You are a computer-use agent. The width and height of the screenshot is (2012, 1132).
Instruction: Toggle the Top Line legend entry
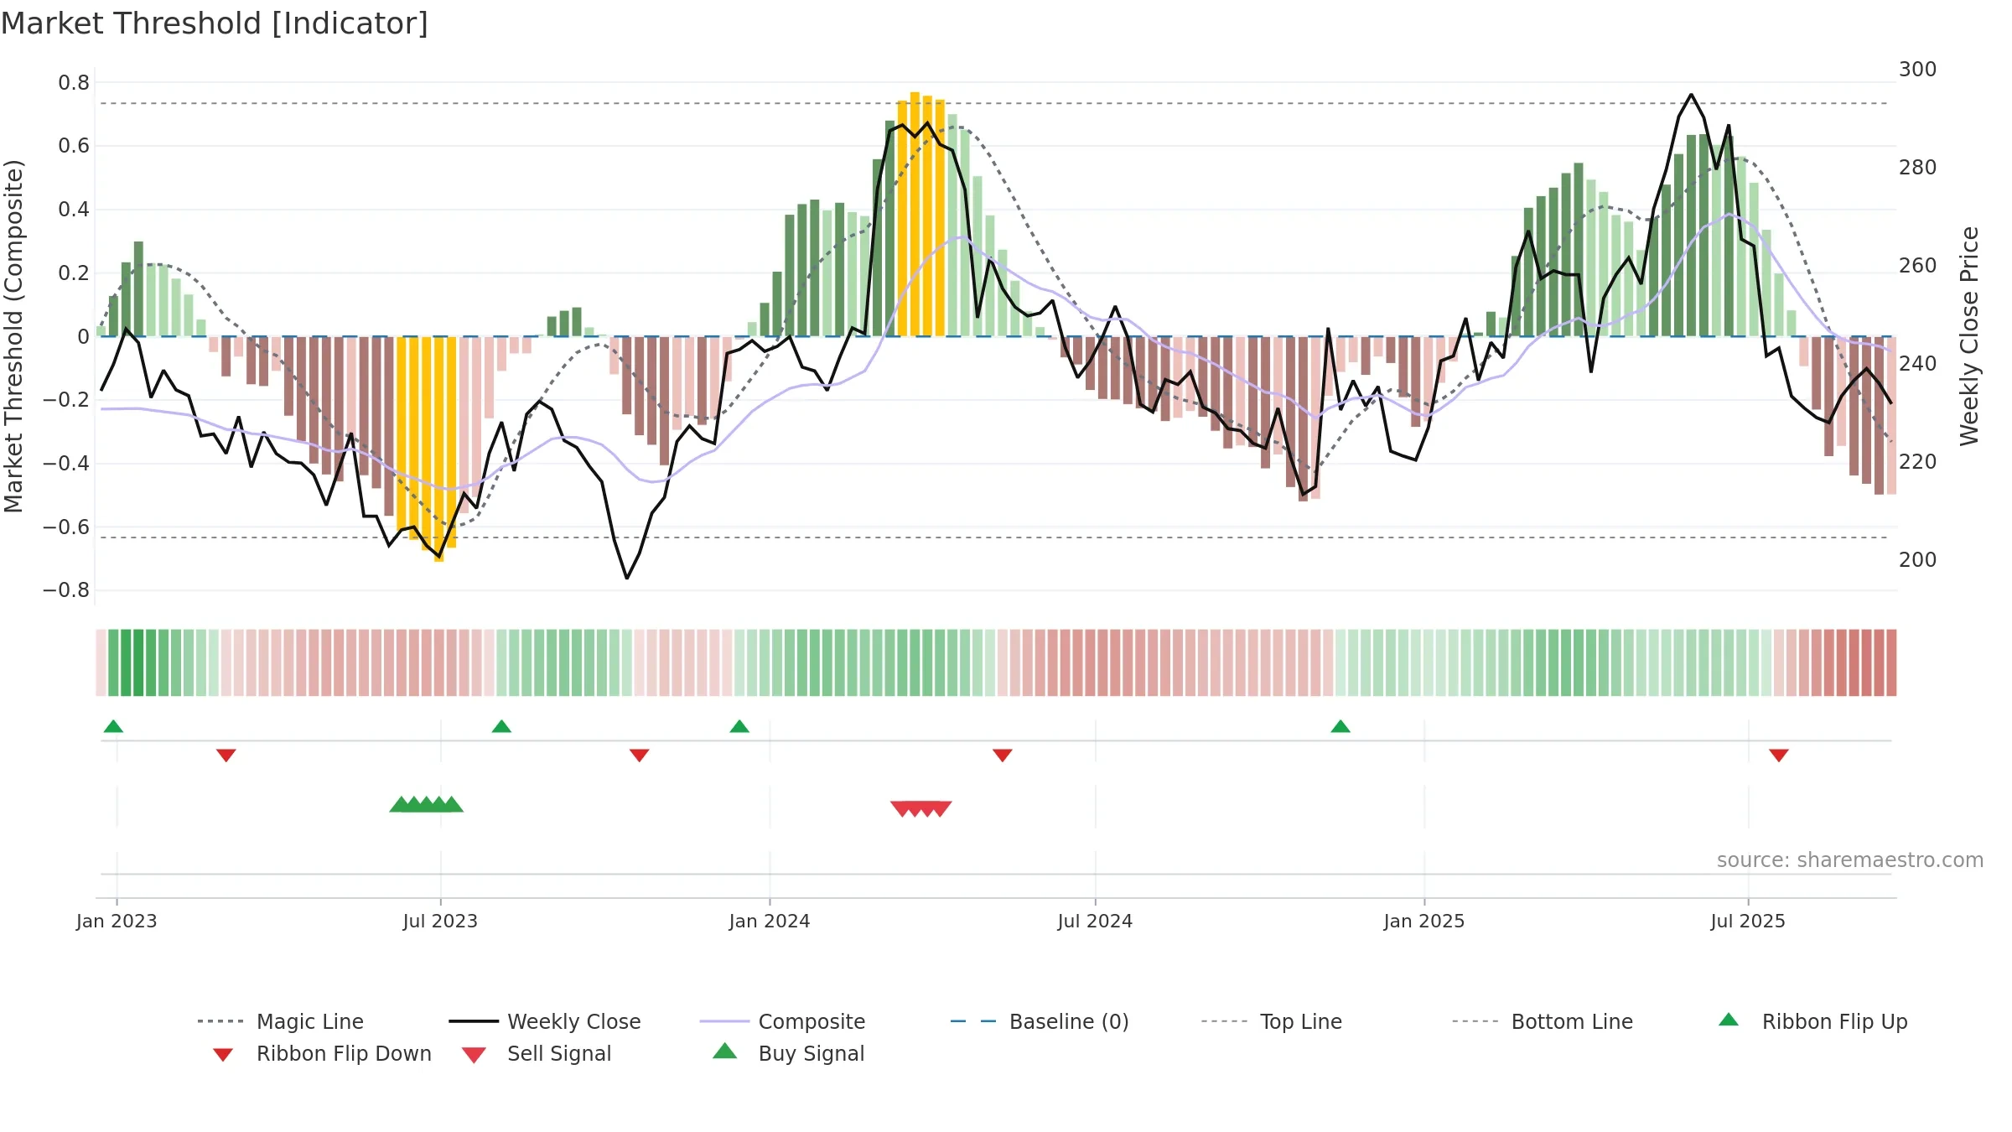pyautogui.click(x=1272, y=1021)
